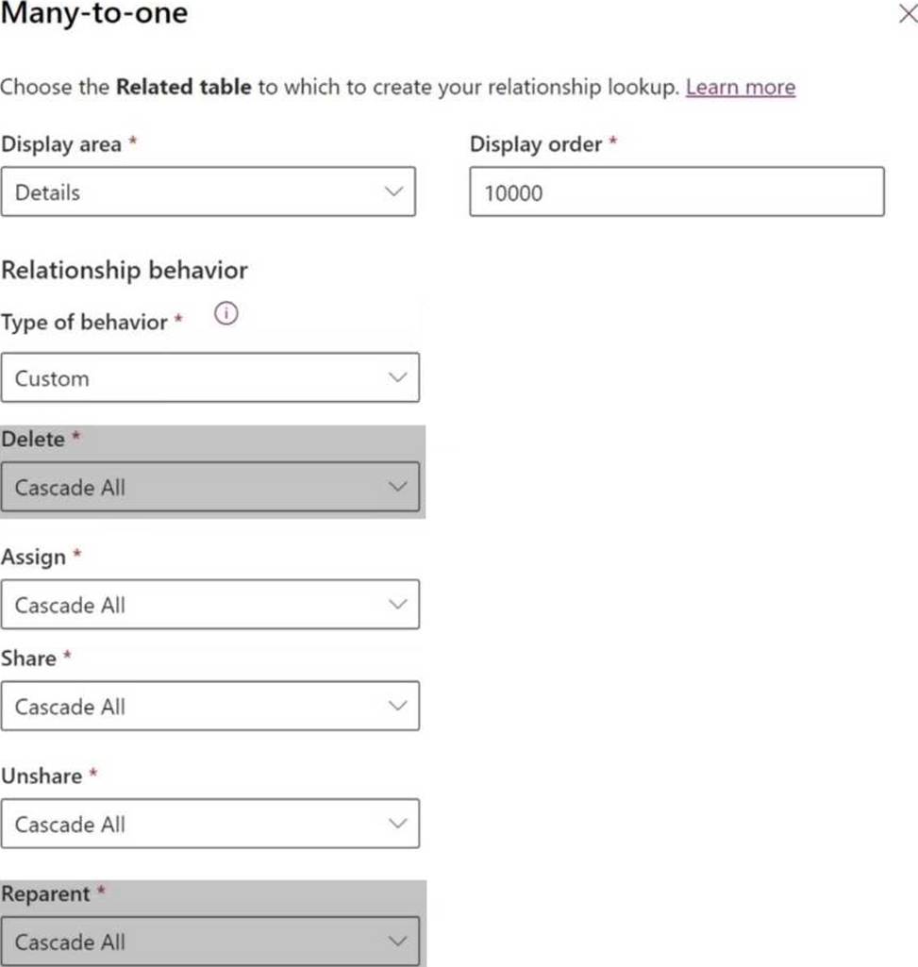Screen dimensions: 918x967
Task: Click the Relationship behavior section heading
Action: pos(125,270)
